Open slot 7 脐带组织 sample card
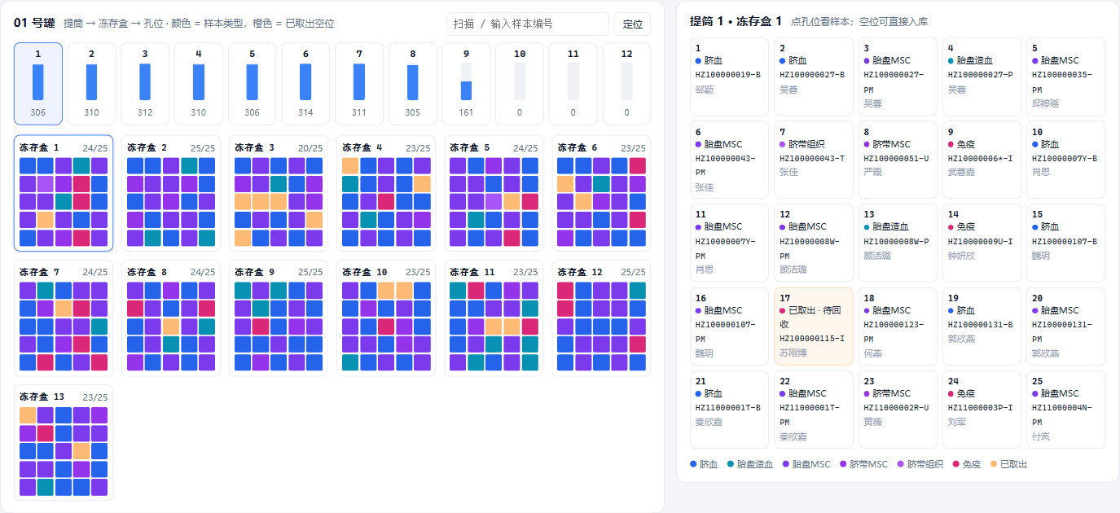1120x513 pixels. (x=811, y=160)
